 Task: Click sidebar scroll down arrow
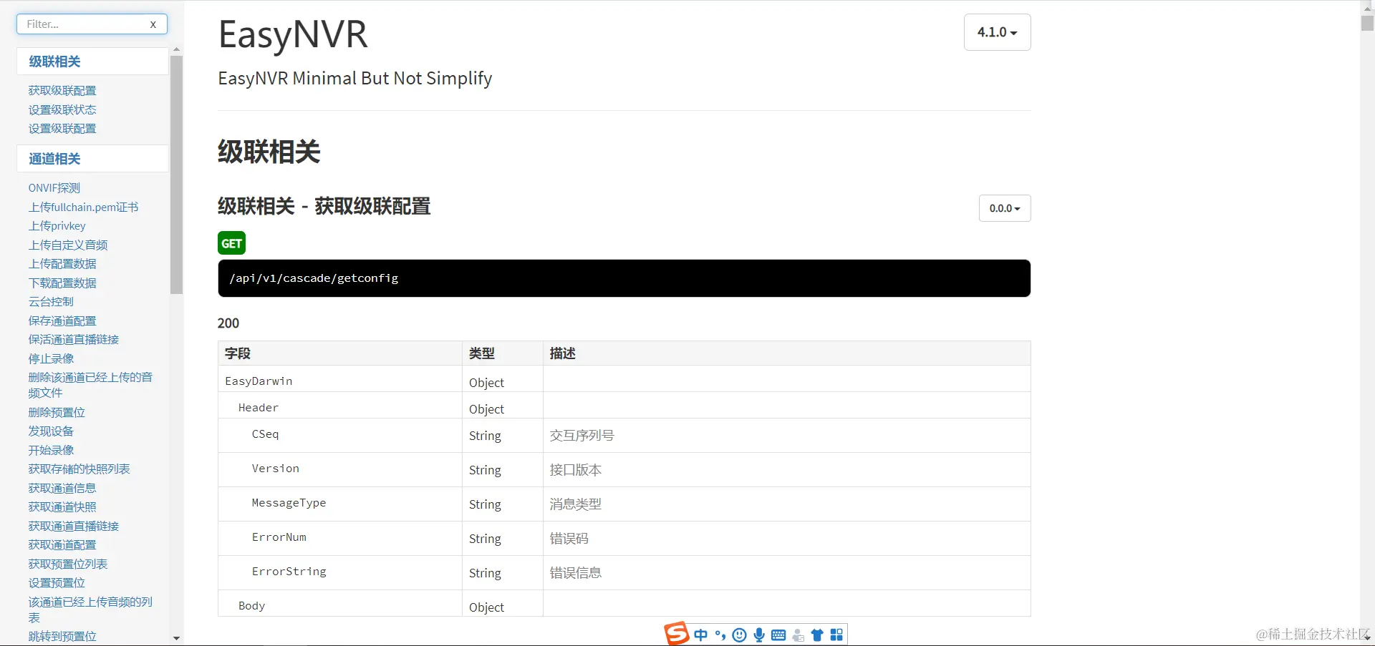click(176, 638)
